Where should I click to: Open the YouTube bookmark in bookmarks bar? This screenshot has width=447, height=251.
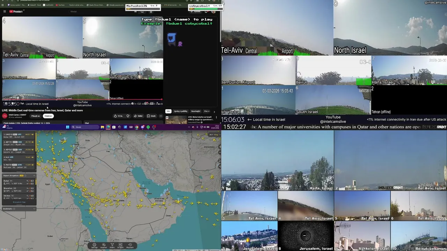point(60,5)
